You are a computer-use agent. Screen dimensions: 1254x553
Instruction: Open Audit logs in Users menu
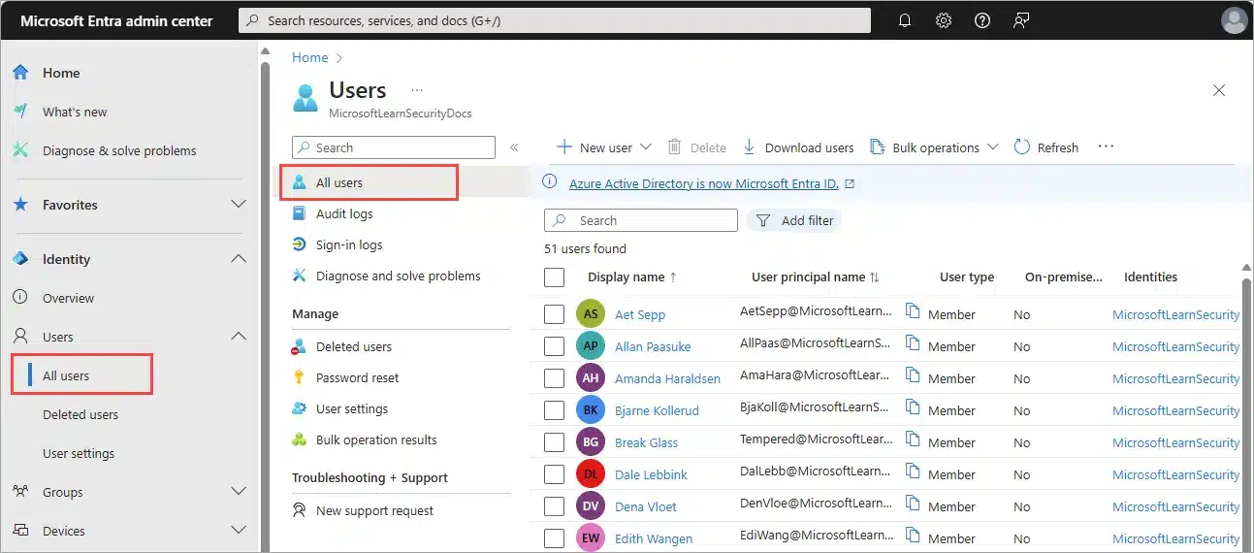click(344, 213)
